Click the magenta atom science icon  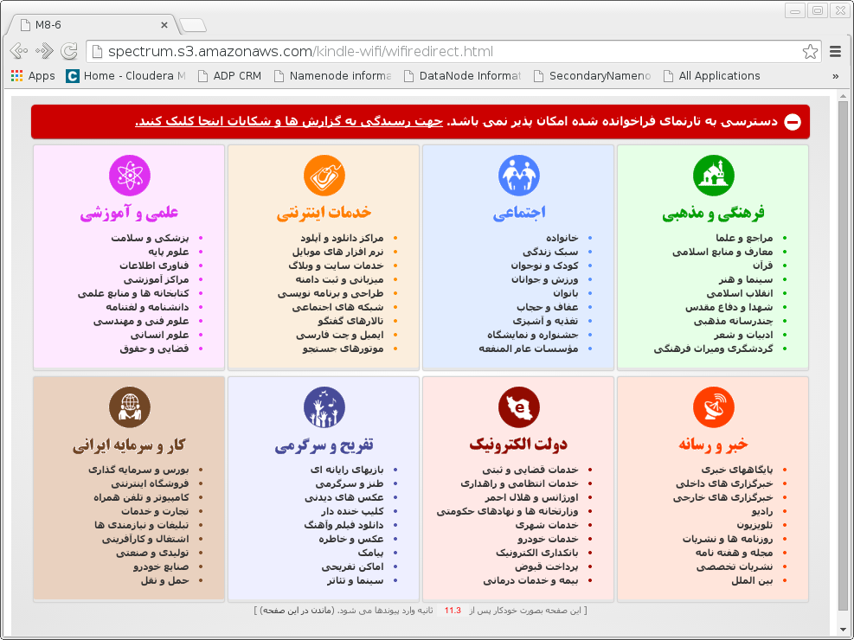(130, 176)
